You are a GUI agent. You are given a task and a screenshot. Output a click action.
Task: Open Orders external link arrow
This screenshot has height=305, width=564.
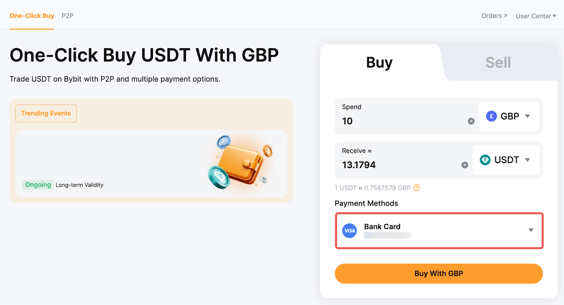pyautogui.click(x=505, y=16)
